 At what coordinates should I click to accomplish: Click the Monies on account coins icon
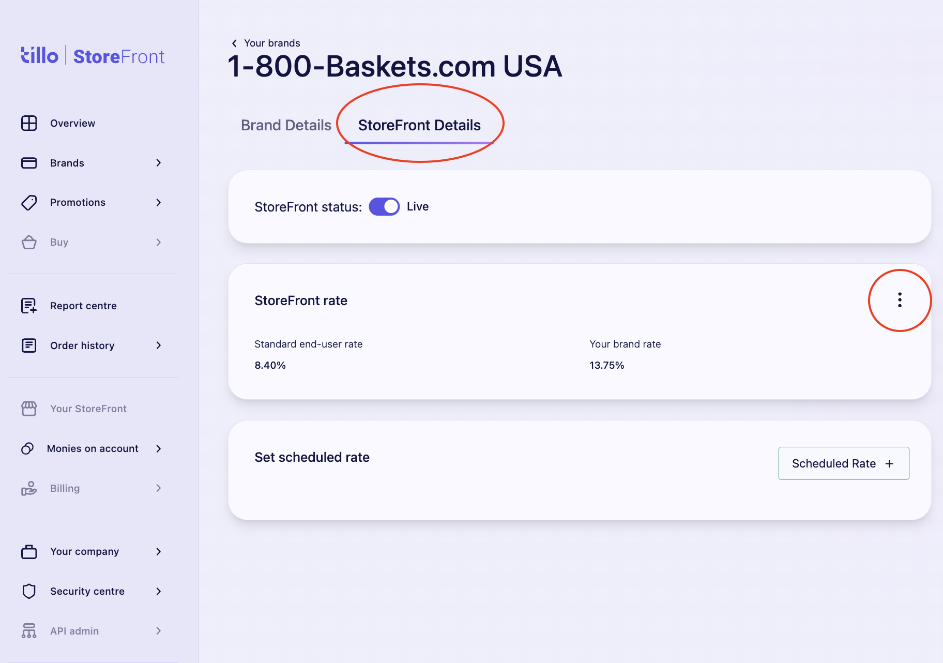[x=27, y=448]
